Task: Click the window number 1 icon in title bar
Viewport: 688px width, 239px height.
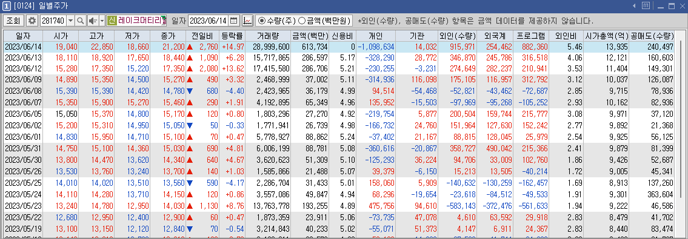Action: pos(7,6)
